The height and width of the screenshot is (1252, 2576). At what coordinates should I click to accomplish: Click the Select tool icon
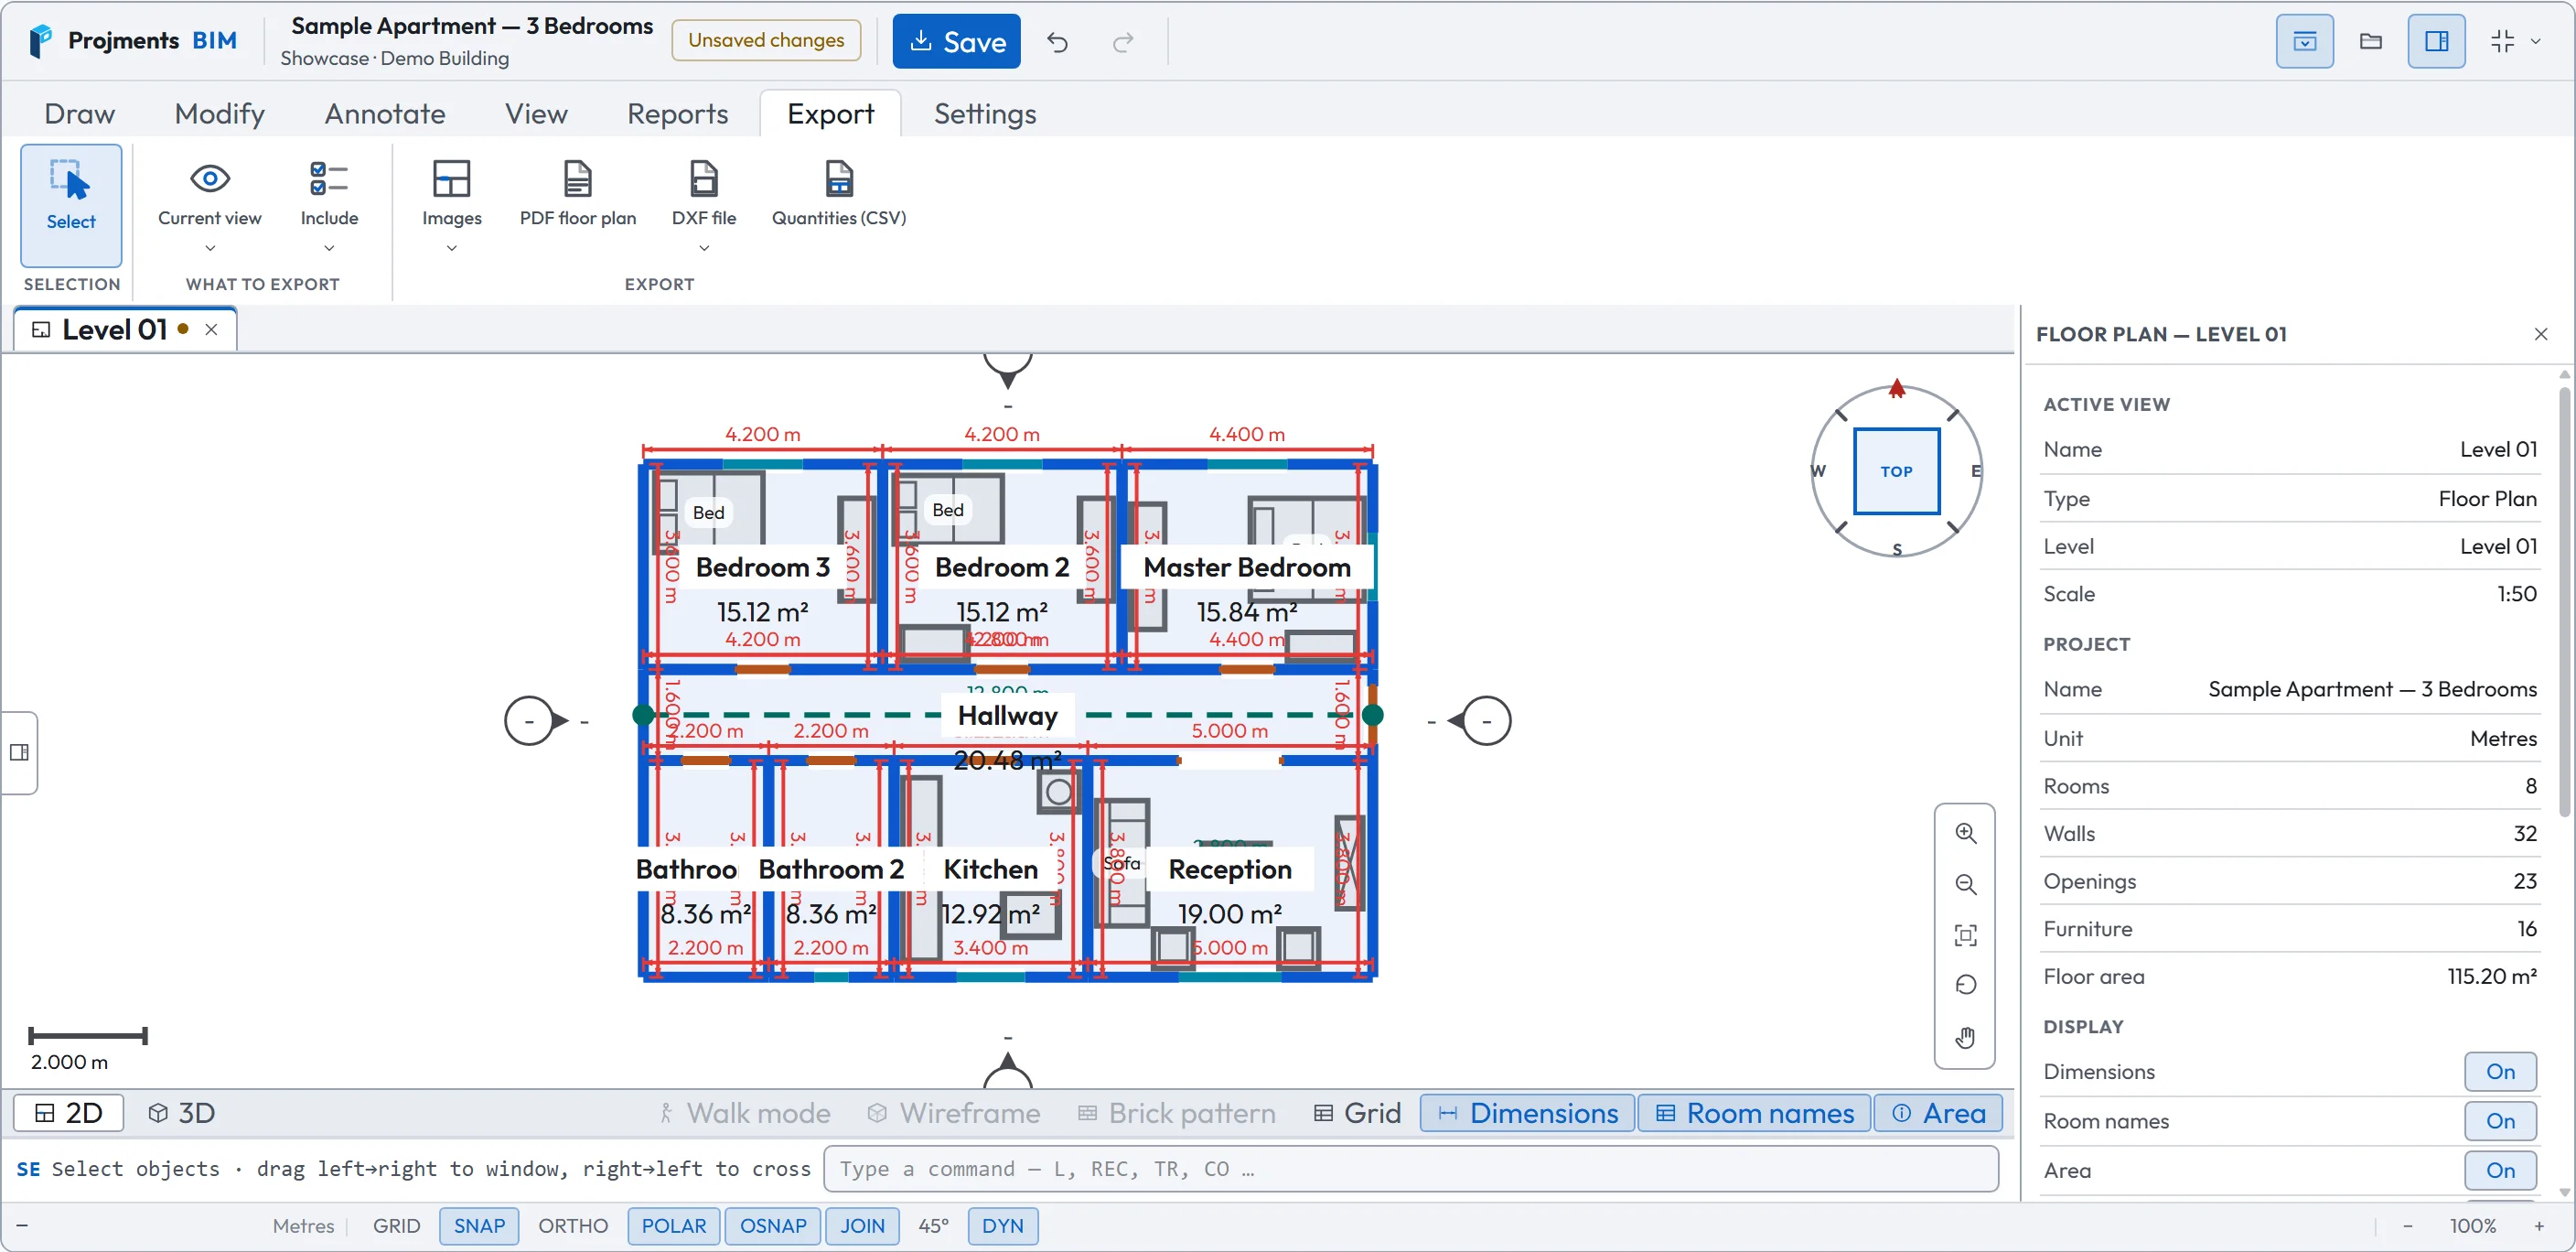(x=70, y=181)
